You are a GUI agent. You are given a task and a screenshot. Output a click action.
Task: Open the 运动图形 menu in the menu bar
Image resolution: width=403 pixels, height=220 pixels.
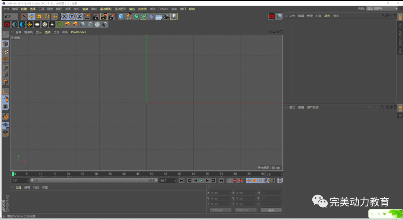point(120,9)
